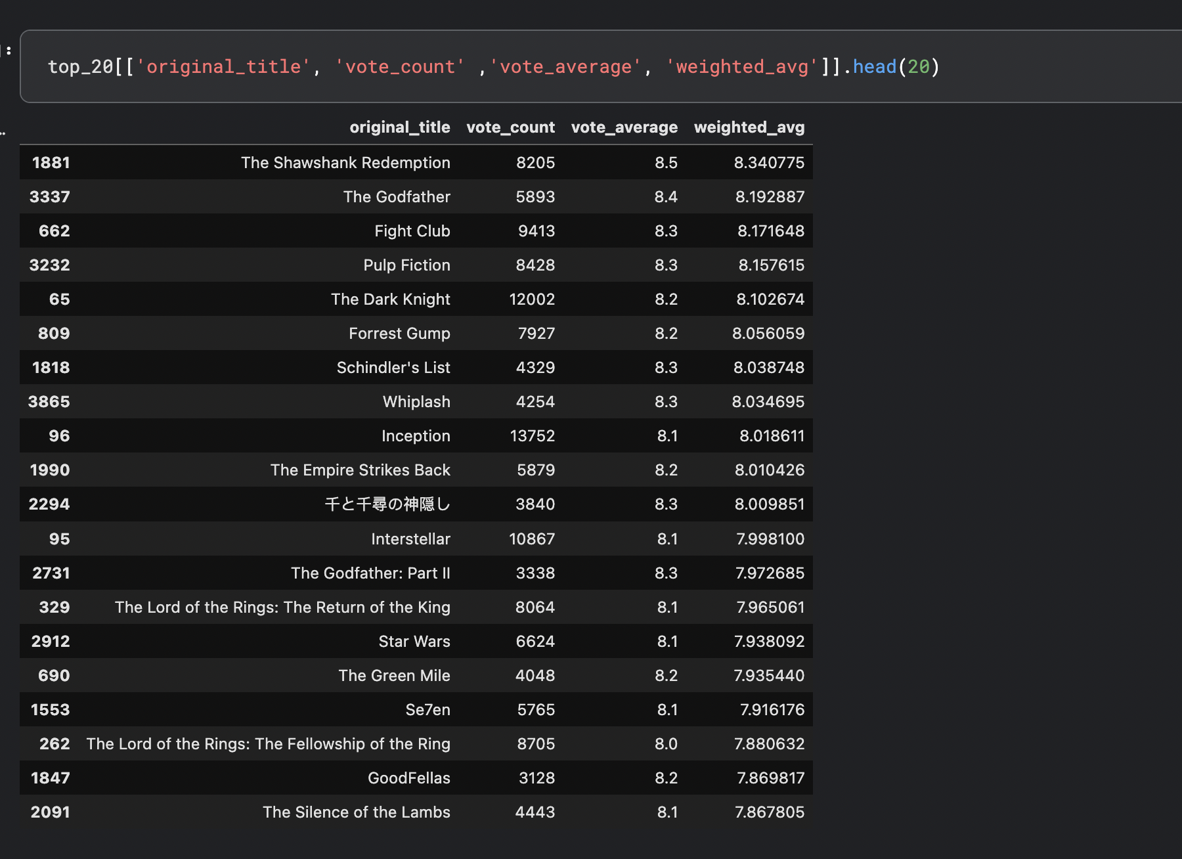The height and width of the screenshot is (859, 1182).
Task: Click the weighted_avg column header
Action: [749, 127]
